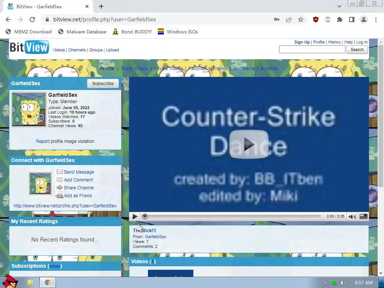The image size is (384, 288).
Task: Switch to Friends tab
Action: click(x=220, y=69)
